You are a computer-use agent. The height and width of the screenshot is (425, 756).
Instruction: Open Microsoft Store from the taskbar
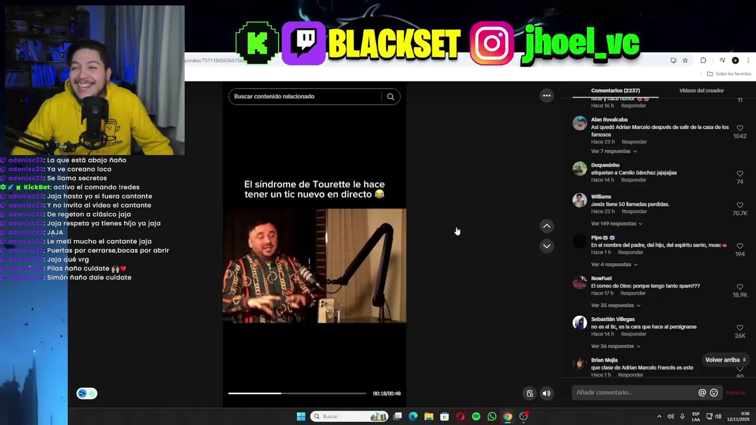[x=445, y=417]
